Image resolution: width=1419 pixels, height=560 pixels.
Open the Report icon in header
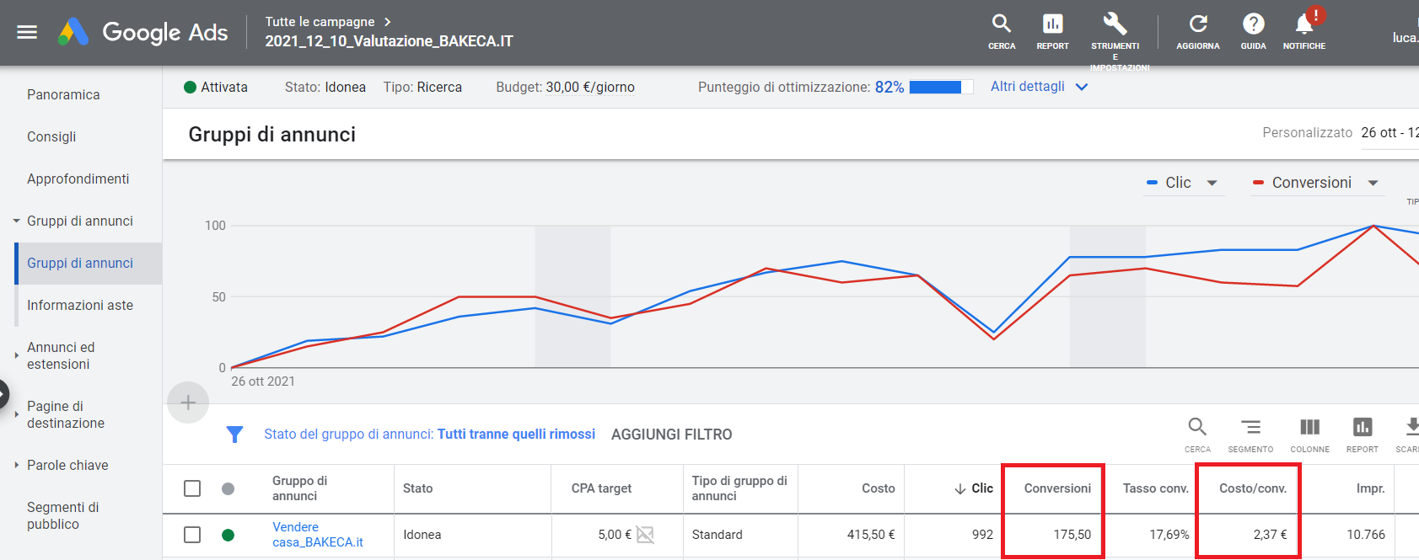[x=1052, y=24]
